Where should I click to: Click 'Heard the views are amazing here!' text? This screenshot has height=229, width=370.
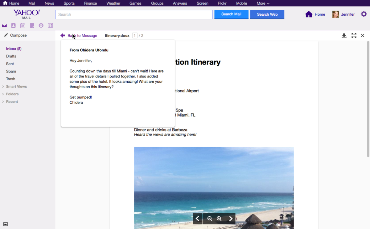click(x=165, y=135)
